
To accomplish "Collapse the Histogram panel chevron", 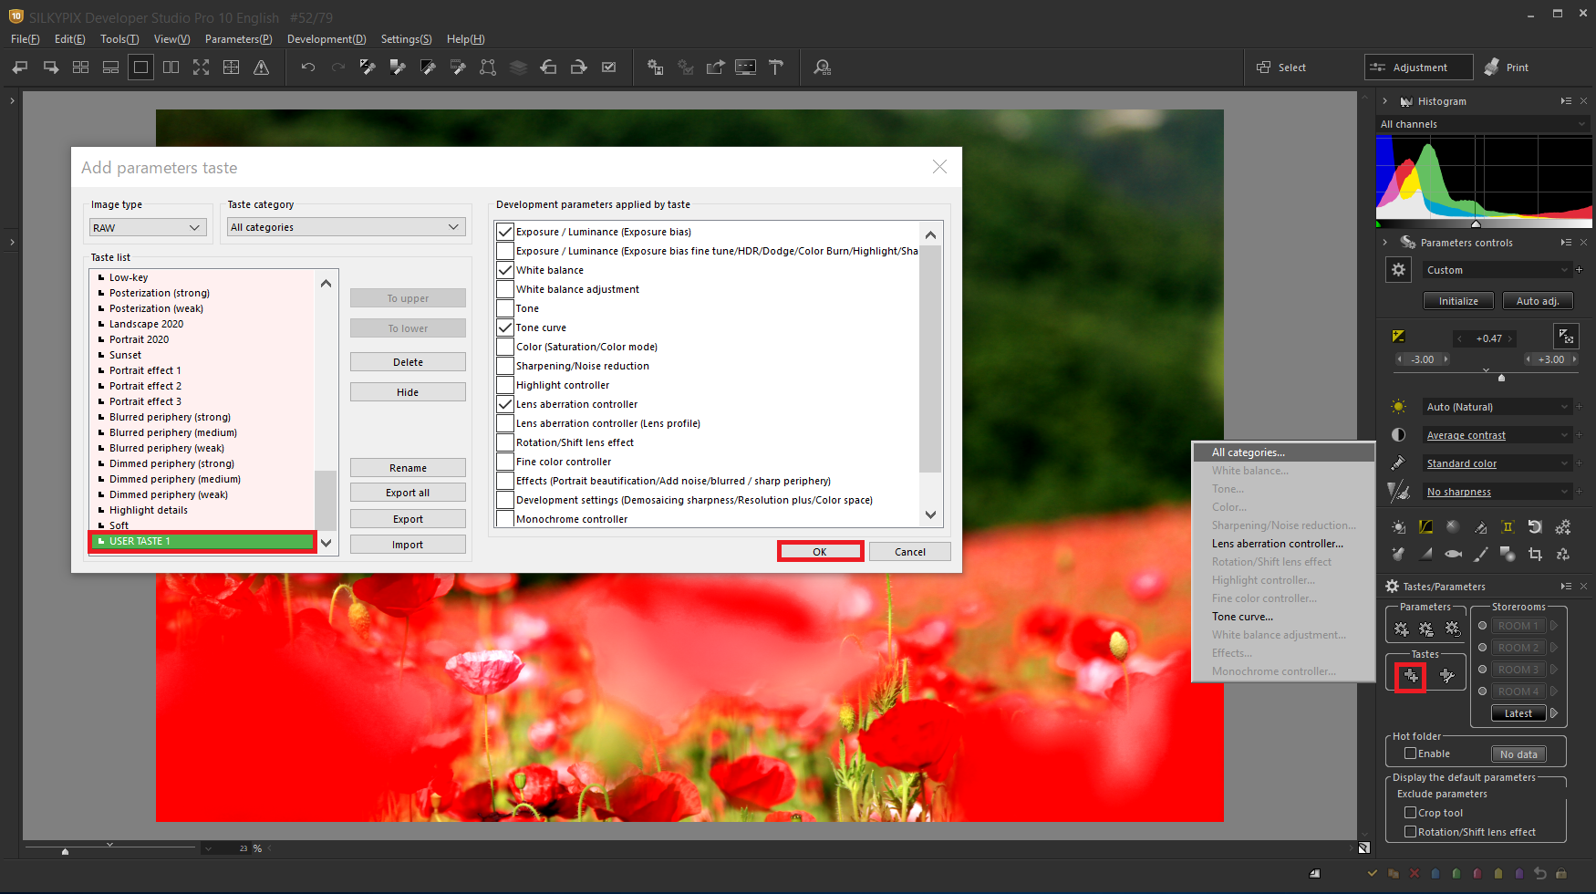I will [1384, 101].
